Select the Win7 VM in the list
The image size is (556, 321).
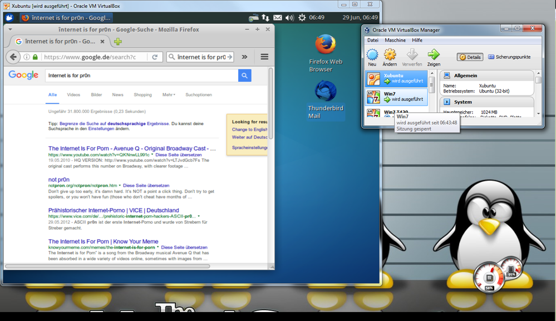tap(396, 97)
